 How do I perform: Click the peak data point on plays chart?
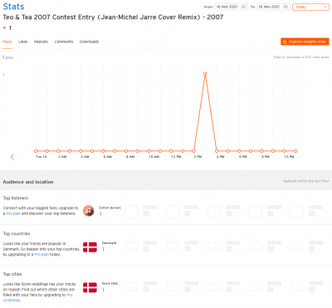pyautogui.click(x=205, y=74)
